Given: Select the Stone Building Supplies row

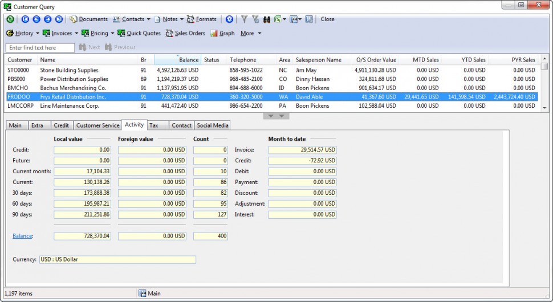Looking at the screenshot, I should (271, 70).
